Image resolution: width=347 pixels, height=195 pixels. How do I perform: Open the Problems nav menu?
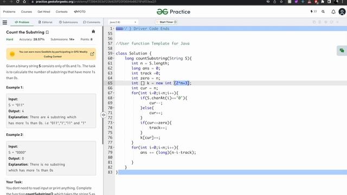[x=9, y=12]
